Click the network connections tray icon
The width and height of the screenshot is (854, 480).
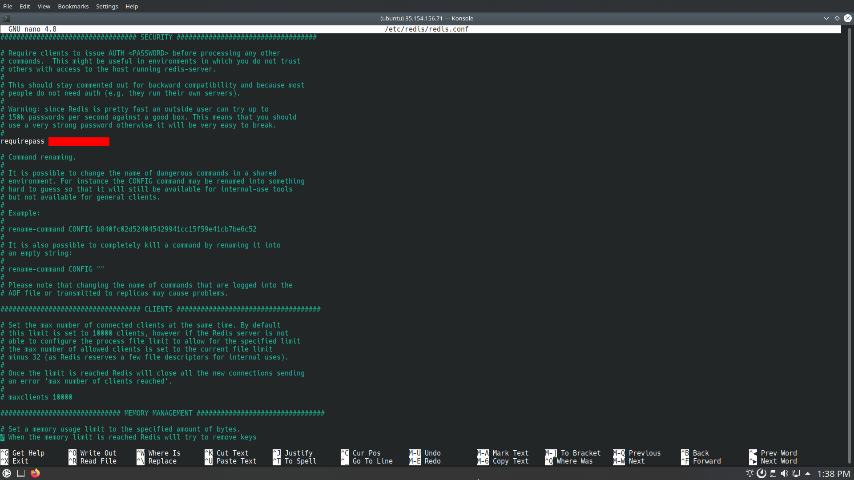795,473
